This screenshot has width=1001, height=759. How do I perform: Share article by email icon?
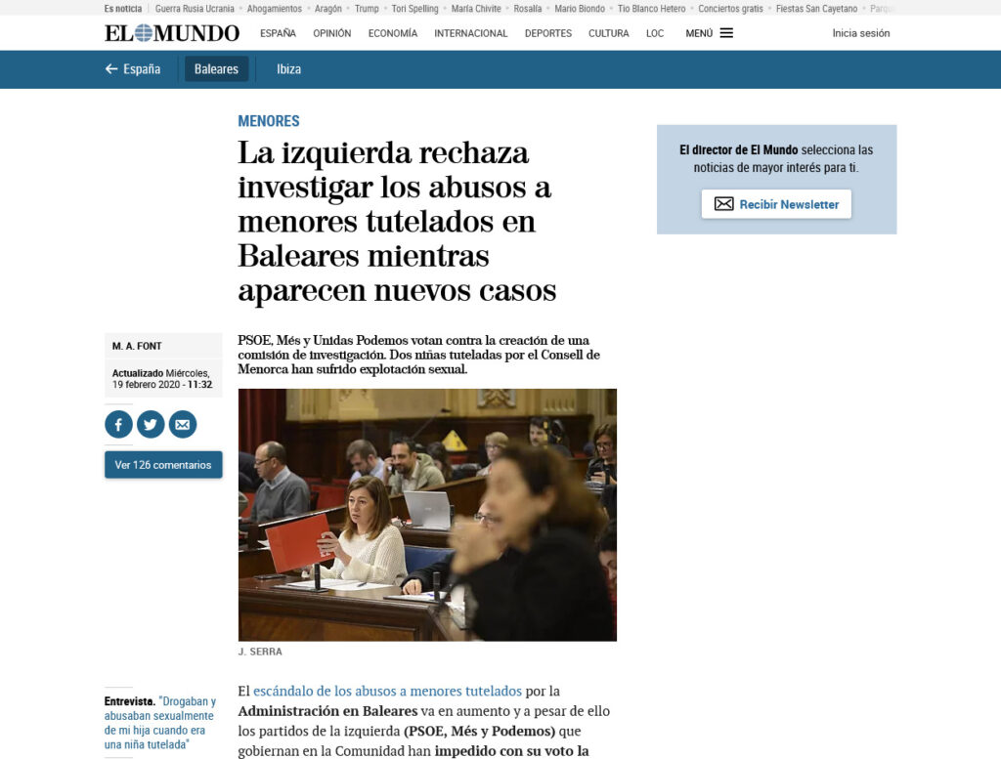tap(183, 424)
